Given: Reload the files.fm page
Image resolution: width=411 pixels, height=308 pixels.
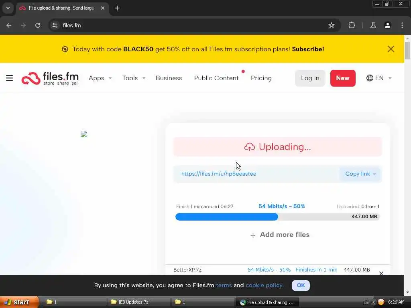Looking at the screenshot, I should [38, 25].
